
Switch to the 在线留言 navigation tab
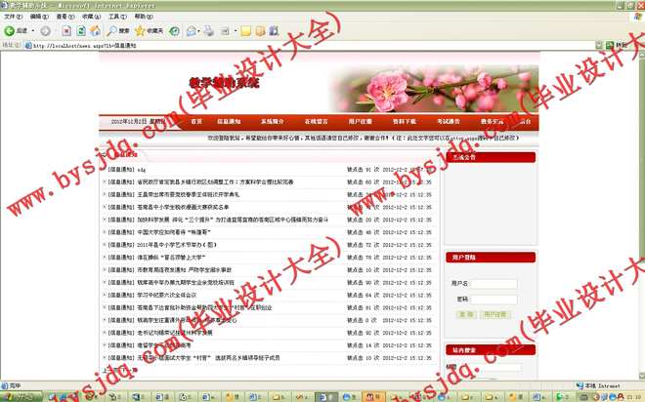[x=317, y=122]
